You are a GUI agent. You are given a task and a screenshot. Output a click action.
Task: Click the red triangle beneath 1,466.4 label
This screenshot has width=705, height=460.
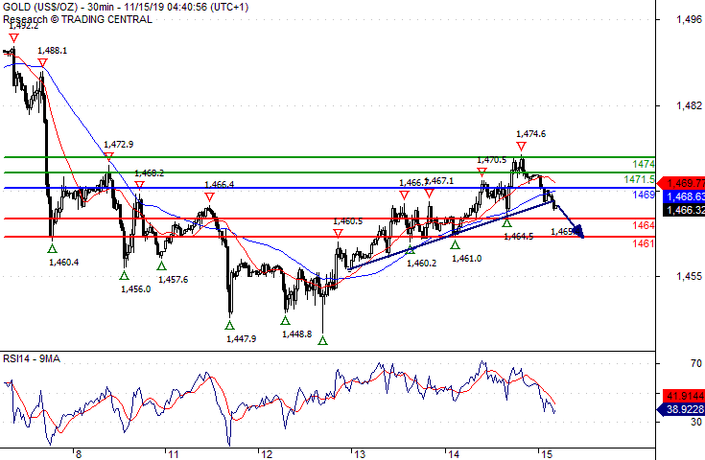[209, 196]
